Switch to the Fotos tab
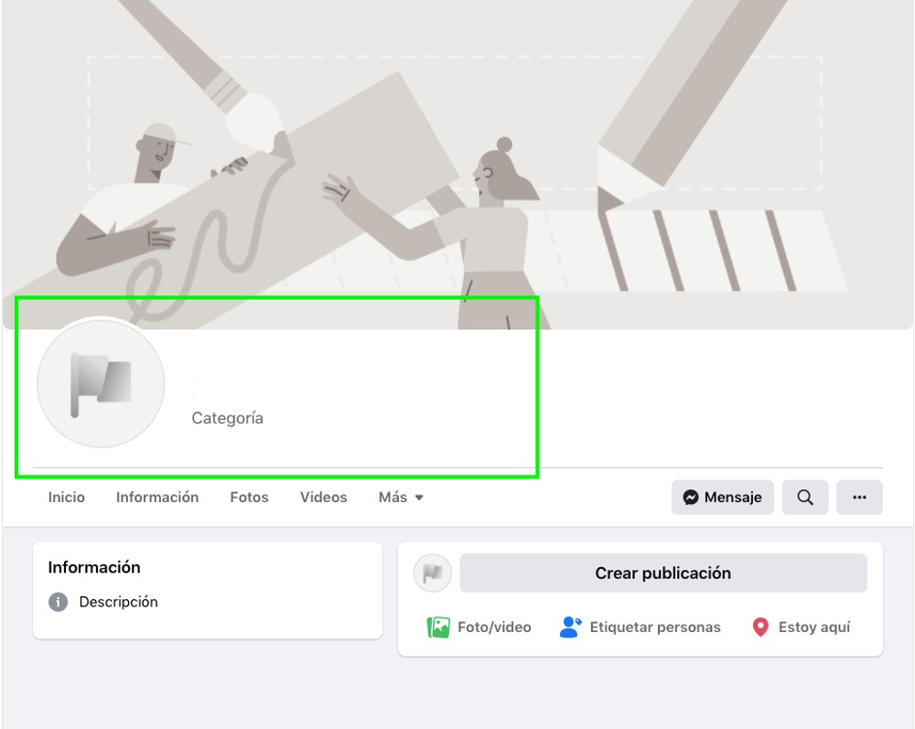915x729 pixels. coord(248,497)
